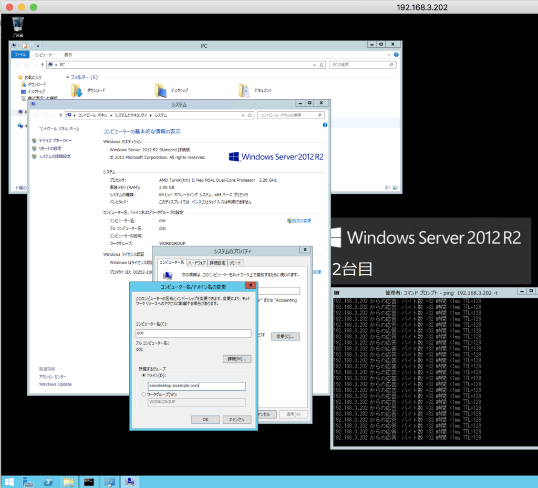Image resolution: width=538 pixels, height=488 pixels.
Task: Switch PC window to details view
Action: pyautogui.click(x=388, y=188)
